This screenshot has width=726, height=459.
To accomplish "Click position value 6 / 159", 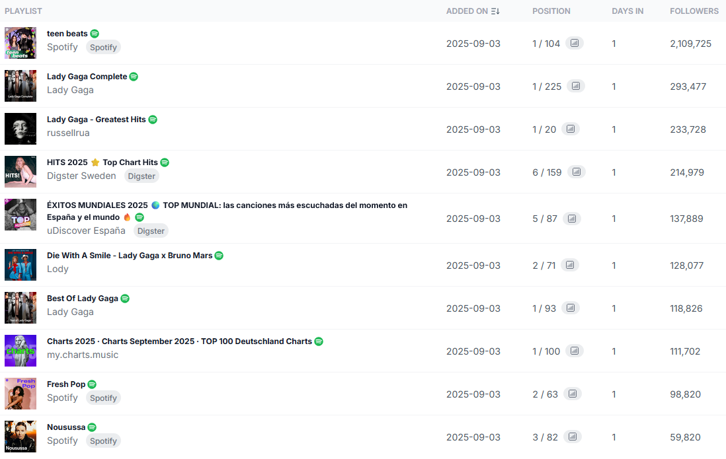I will tap(547, 172).
